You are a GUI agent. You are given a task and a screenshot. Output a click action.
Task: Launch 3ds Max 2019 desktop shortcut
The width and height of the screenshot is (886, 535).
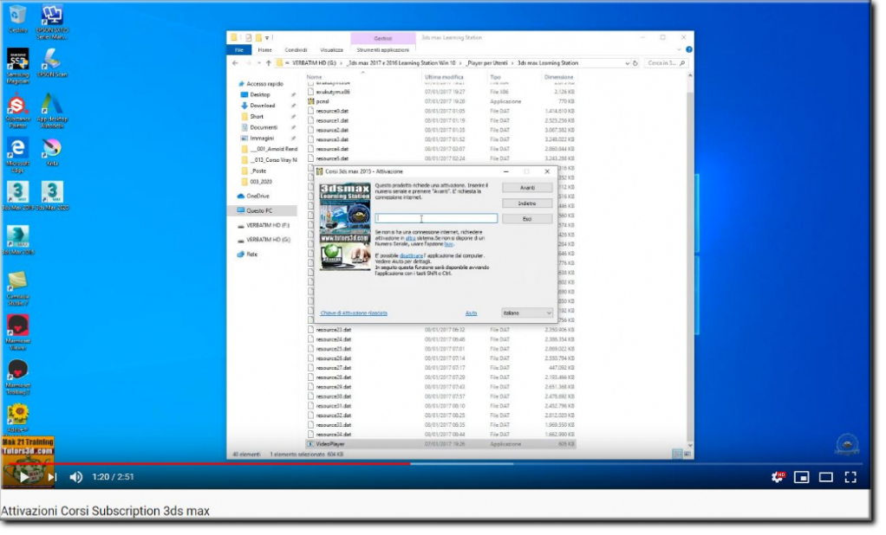17,196
